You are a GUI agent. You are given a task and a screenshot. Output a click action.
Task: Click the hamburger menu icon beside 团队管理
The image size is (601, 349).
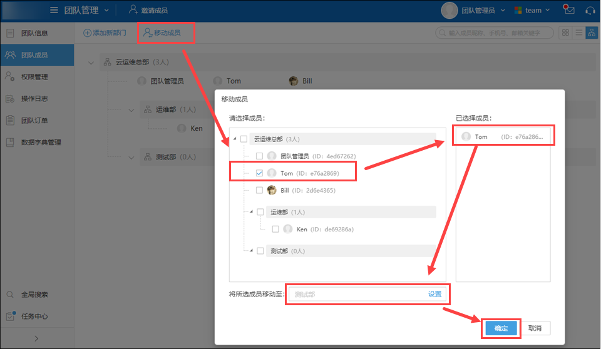(x=54, y=10)
